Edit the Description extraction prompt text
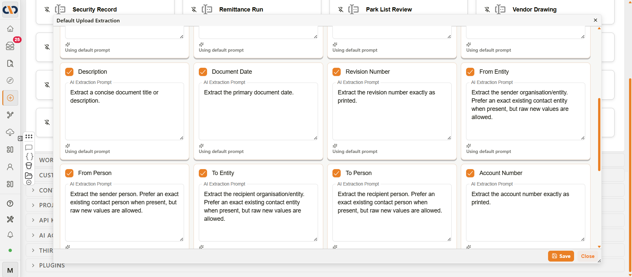 124,111
